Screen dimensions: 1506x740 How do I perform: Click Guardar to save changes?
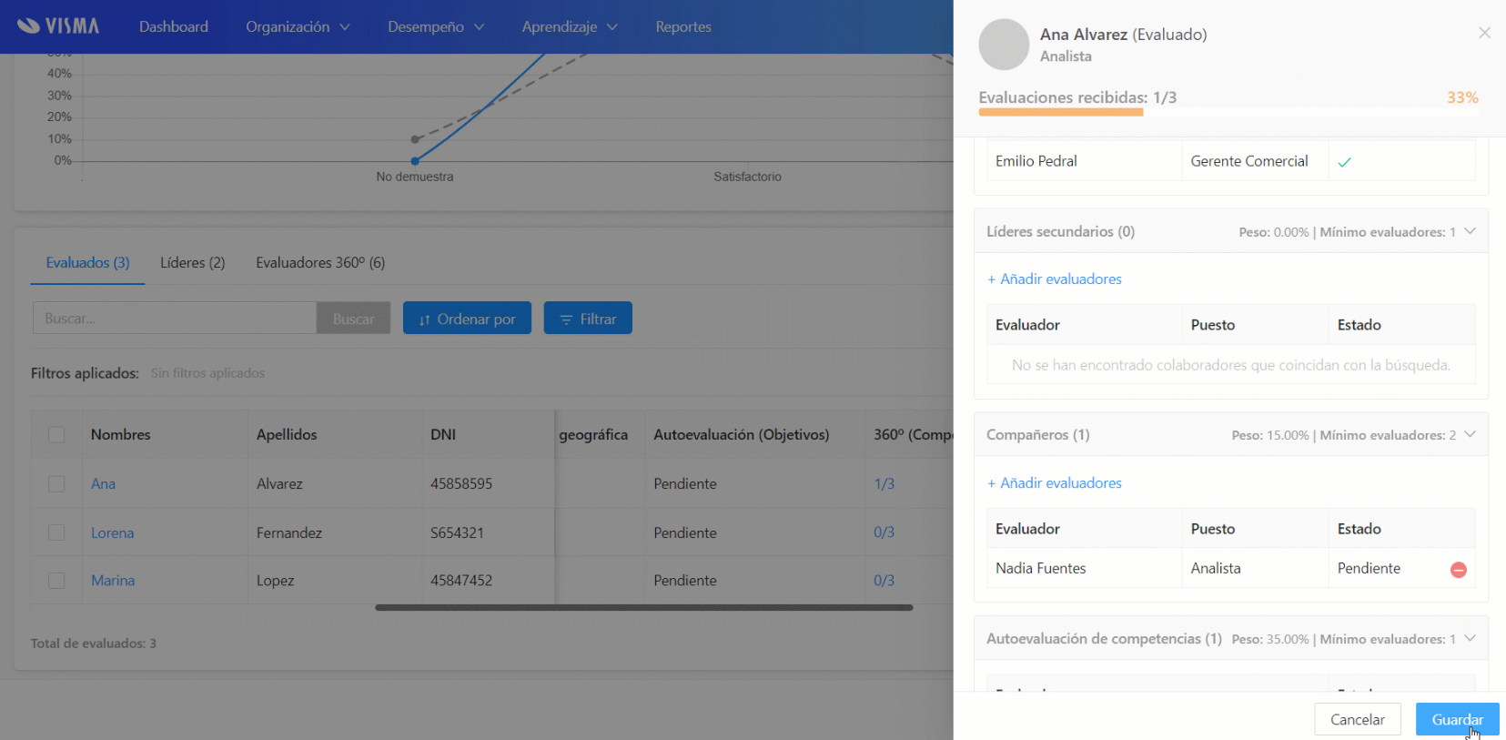1457,719
